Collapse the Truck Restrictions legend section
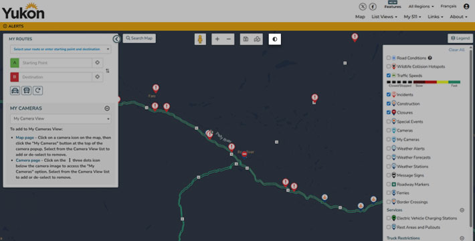The height and width of the screenshot is (241, 475). click(x=462, y=238)
